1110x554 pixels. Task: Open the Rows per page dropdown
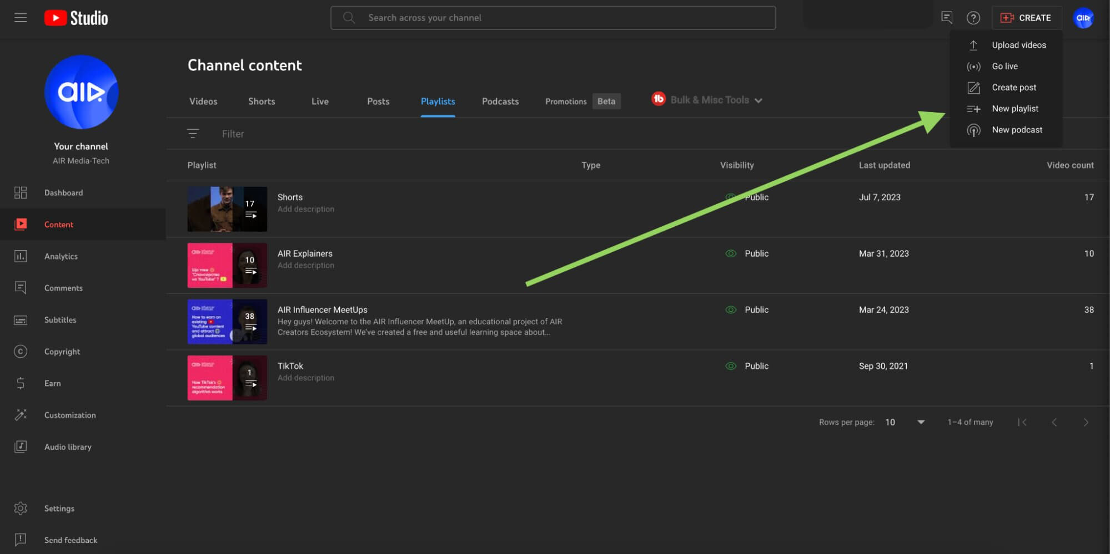click(905, 422)
